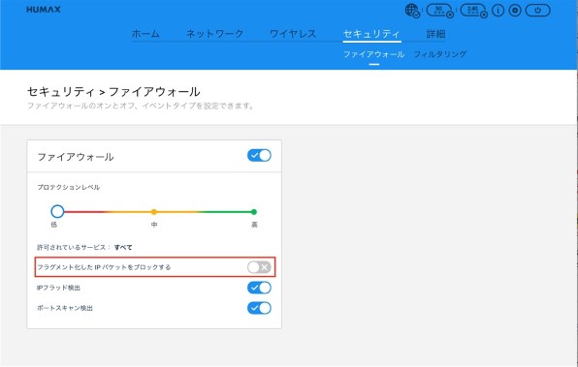Open the ネットワーク tab
This screenshot has width=578, height=367.
pyautogui.click(x=214, y=34)
